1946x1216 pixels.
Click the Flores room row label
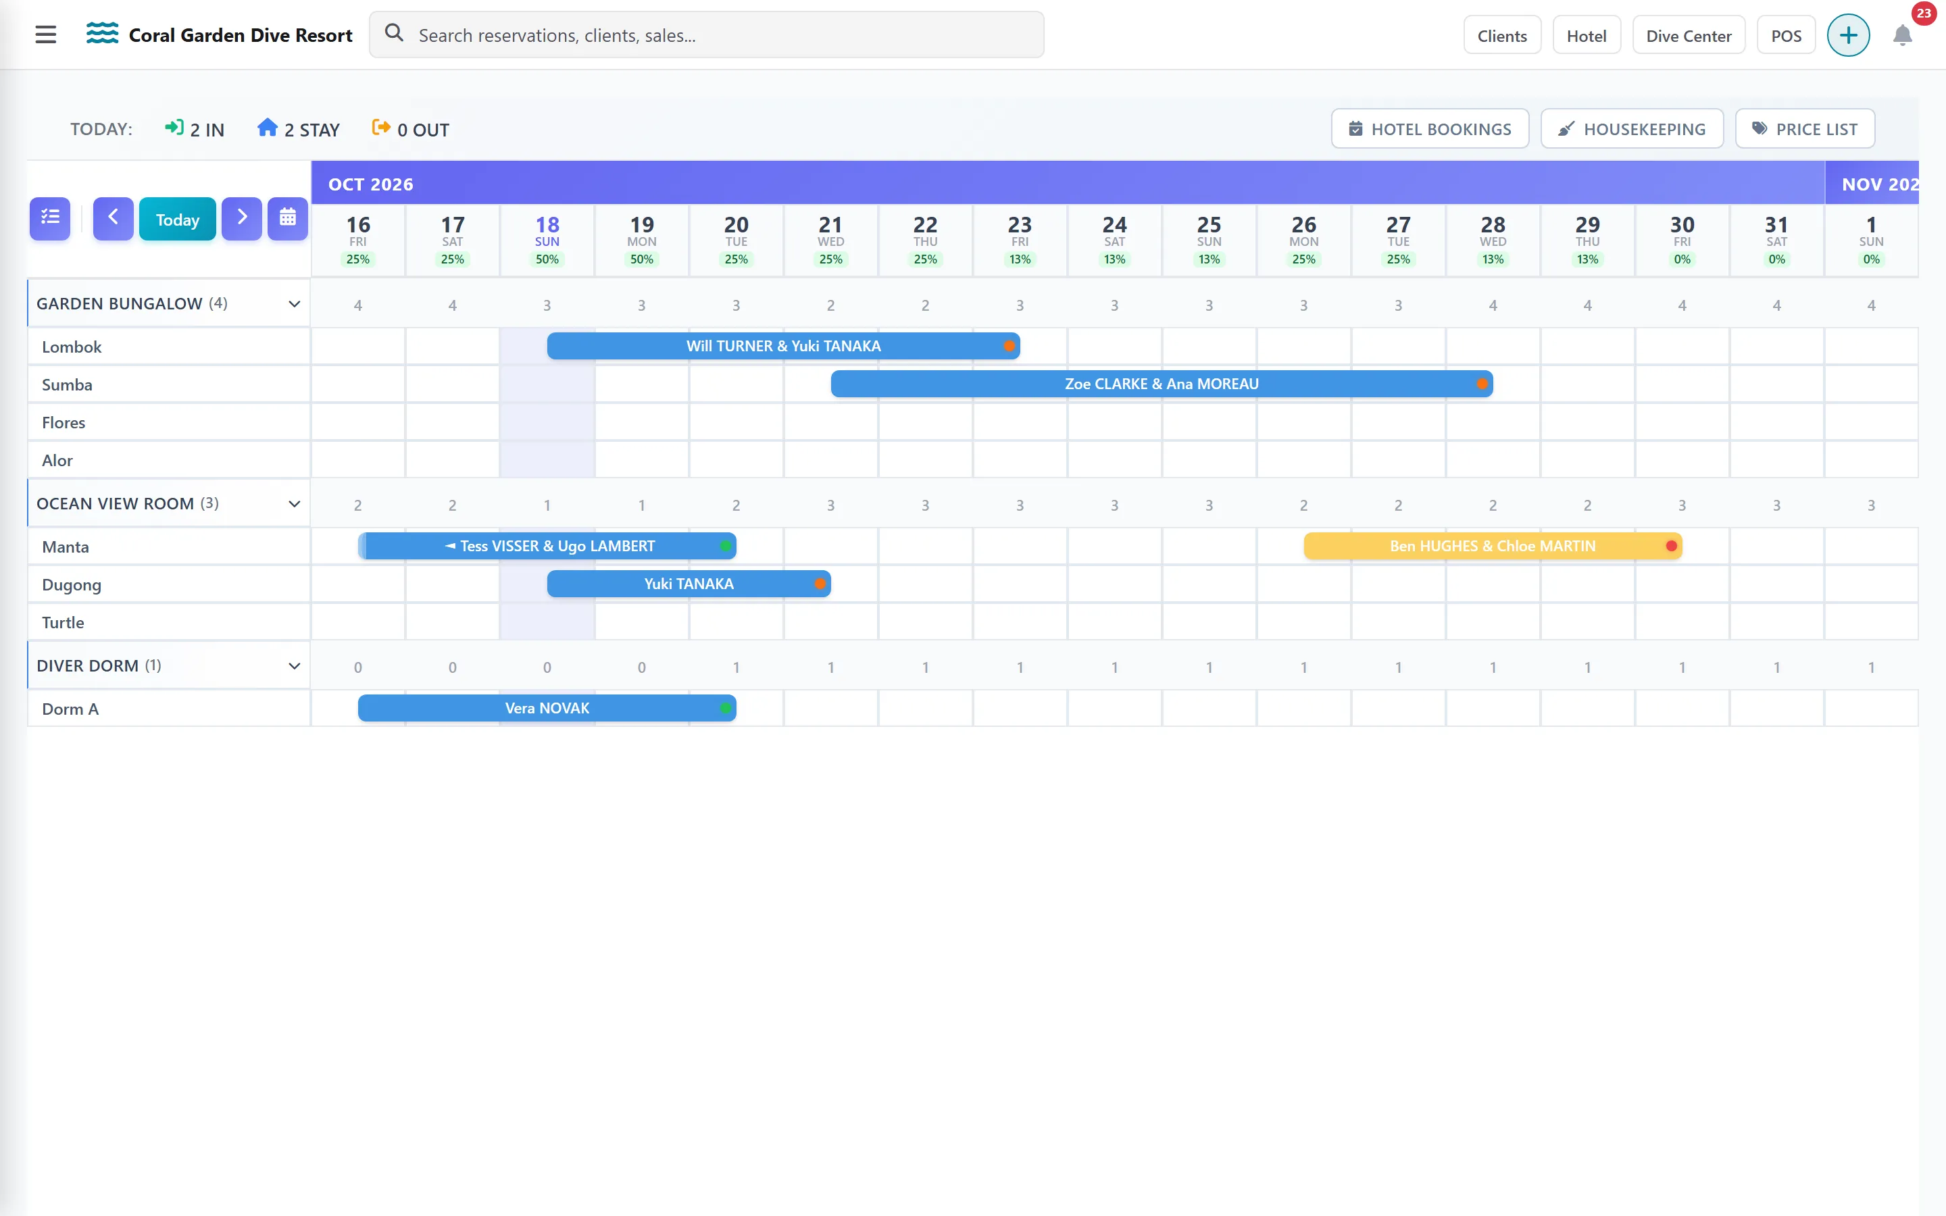click(x=64, y=422)
